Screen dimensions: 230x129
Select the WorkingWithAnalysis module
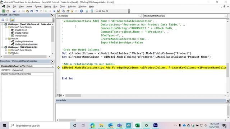click(x=24, y=42)
